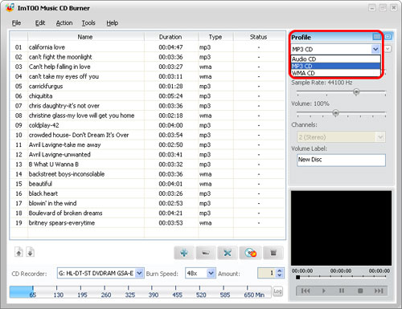Click the move track up arrow icon
The width and height of the screenshot is (402, 309).
(18, 252)
